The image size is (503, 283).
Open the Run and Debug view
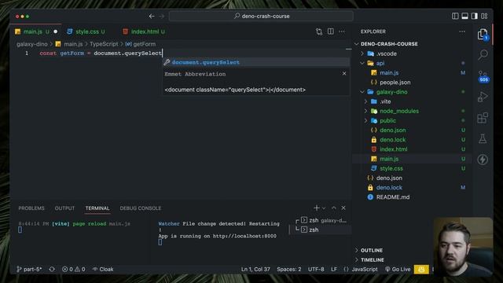click(x=483, y=97)
